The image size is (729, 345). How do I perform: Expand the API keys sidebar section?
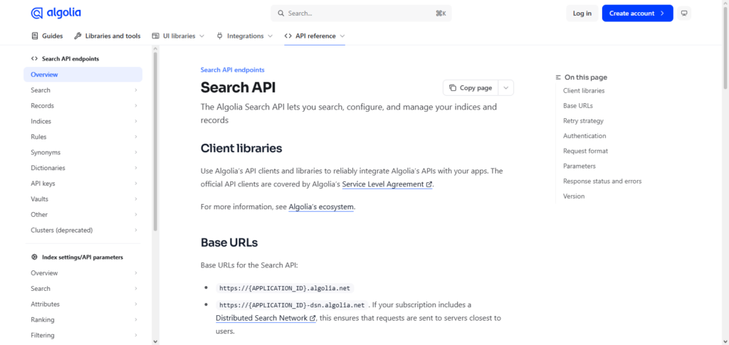click(136, 184)
